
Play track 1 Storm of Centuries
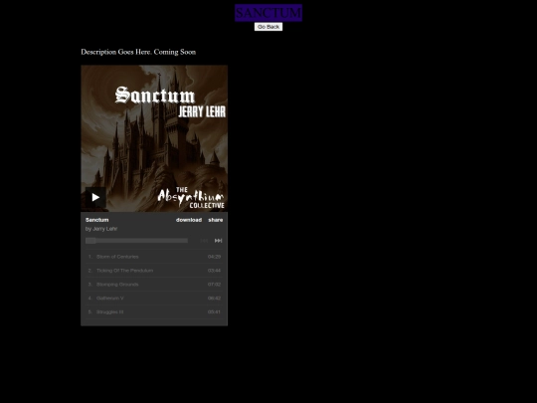tap(154, 257)
